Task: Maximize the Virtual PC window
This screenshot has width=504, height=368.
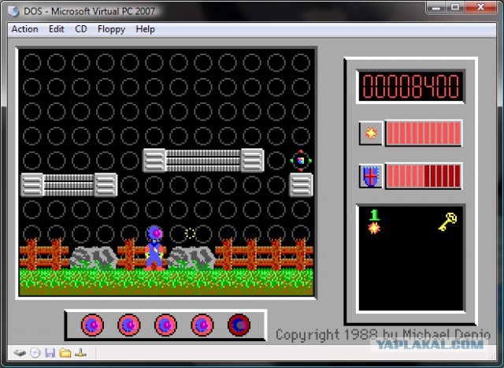Action: click(455, 7)
